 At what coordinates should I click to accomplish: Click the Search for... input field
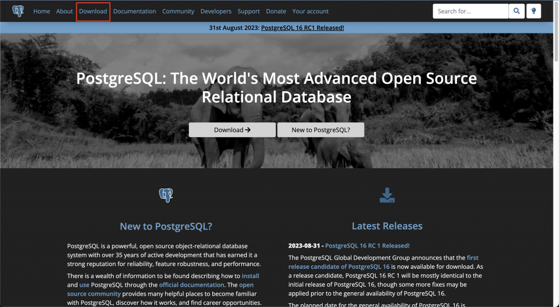pyautogui.click(x=471, y=11)
